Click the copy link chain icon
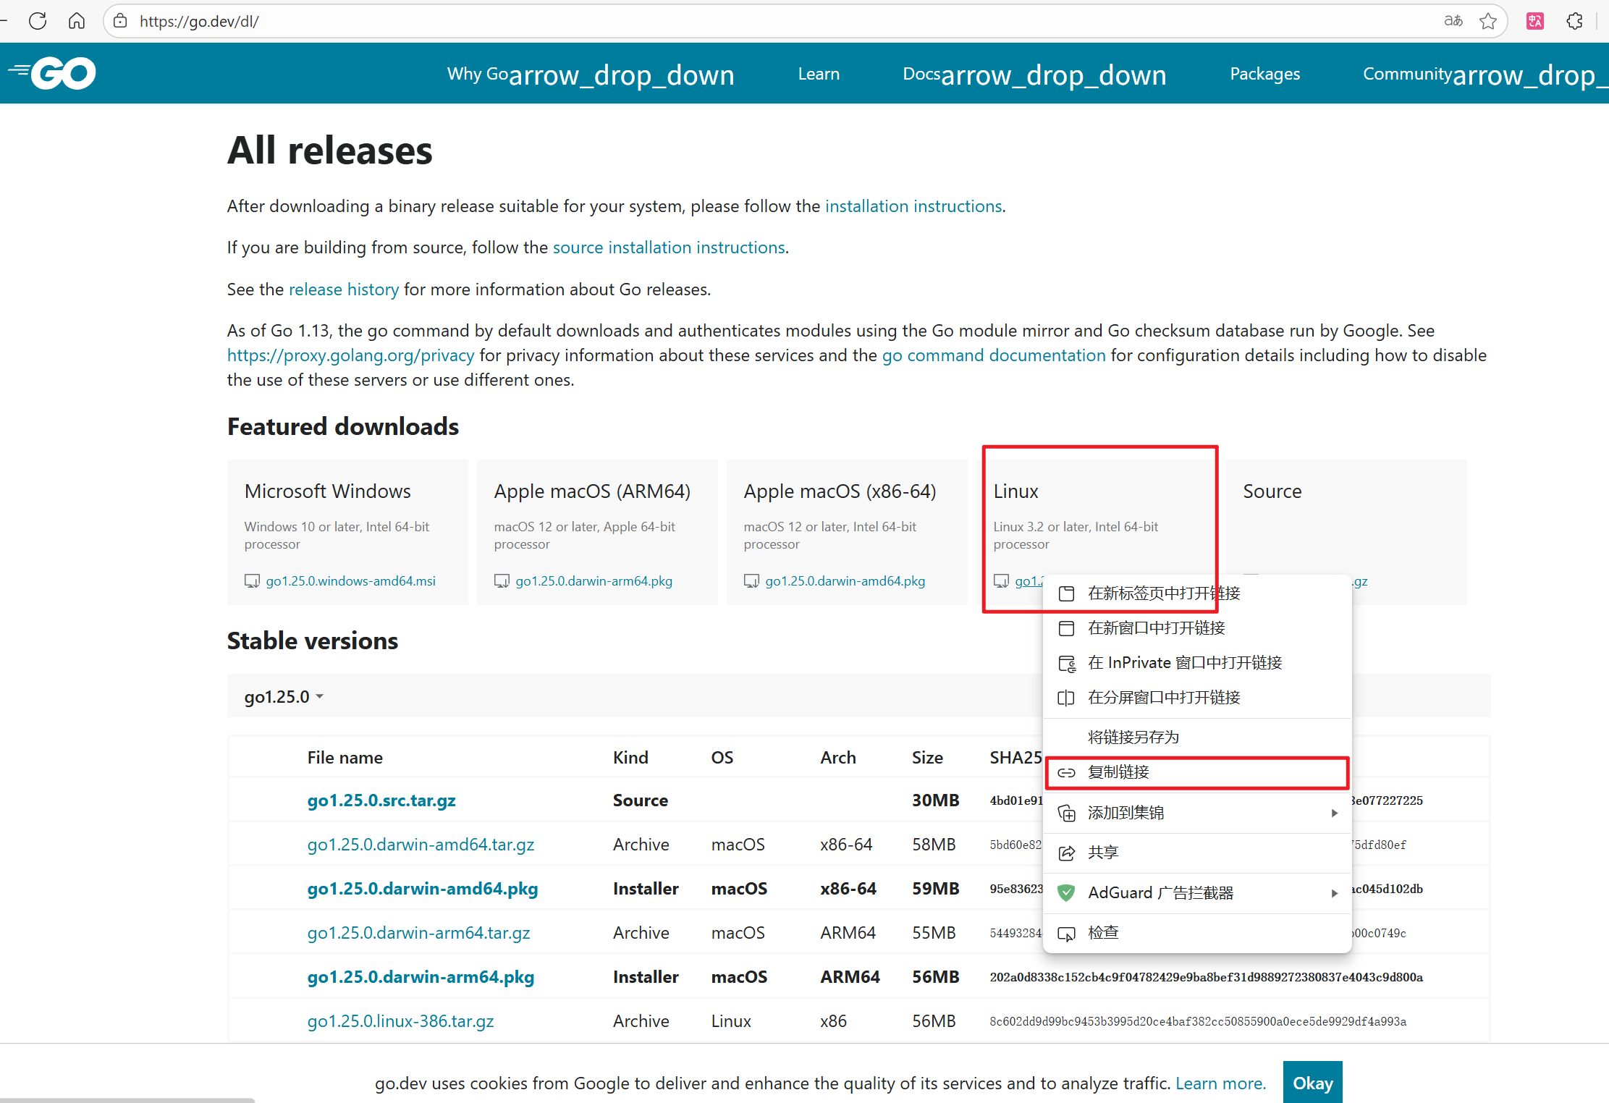This screenshot has height=1103, width=1609. [x=1066, y=772]
